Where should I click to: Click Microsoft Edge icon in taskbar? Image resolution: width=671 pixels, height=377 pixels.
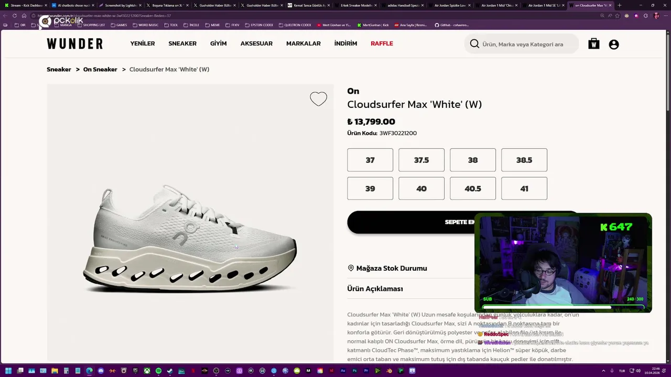coord(89,371)
